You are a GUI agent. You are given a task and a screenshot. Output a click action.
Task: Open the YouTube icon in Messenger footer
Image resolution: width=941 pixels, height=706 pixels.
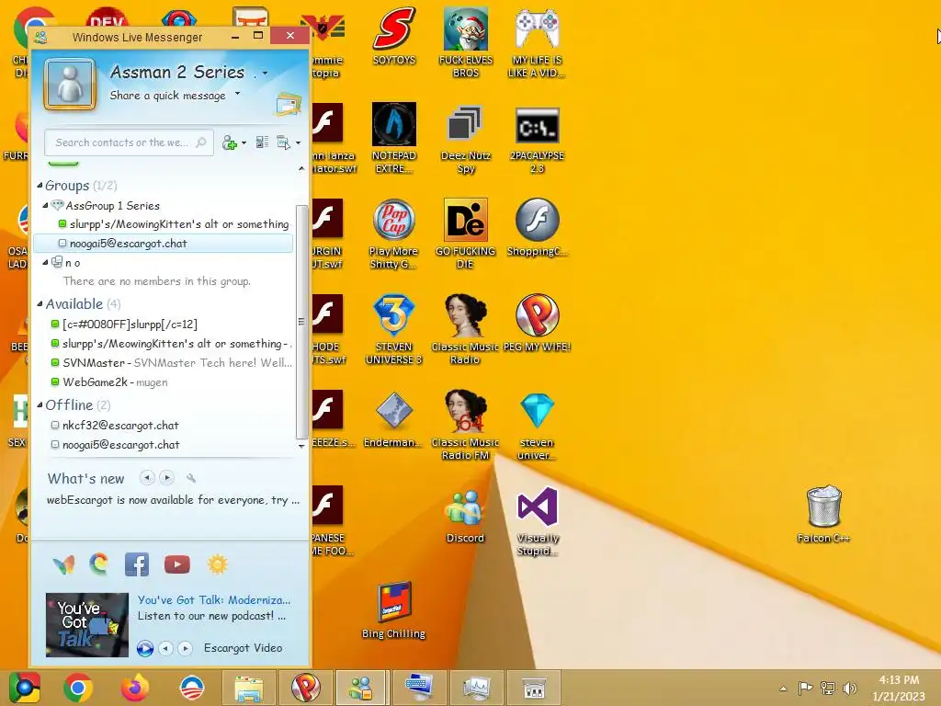177,564
